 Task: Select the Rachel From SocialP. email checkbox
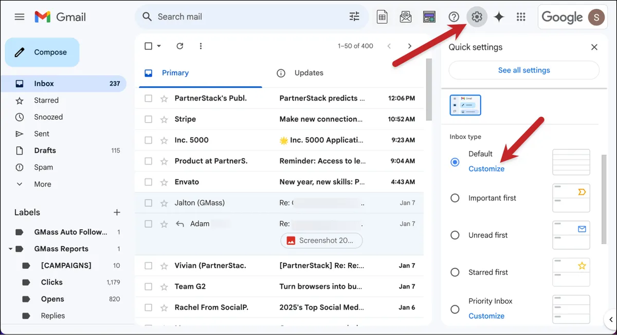148,308
